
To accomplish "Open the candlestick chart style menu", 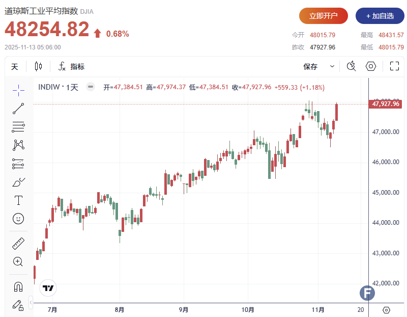I will pyautogui.click(x=39, y=67).
